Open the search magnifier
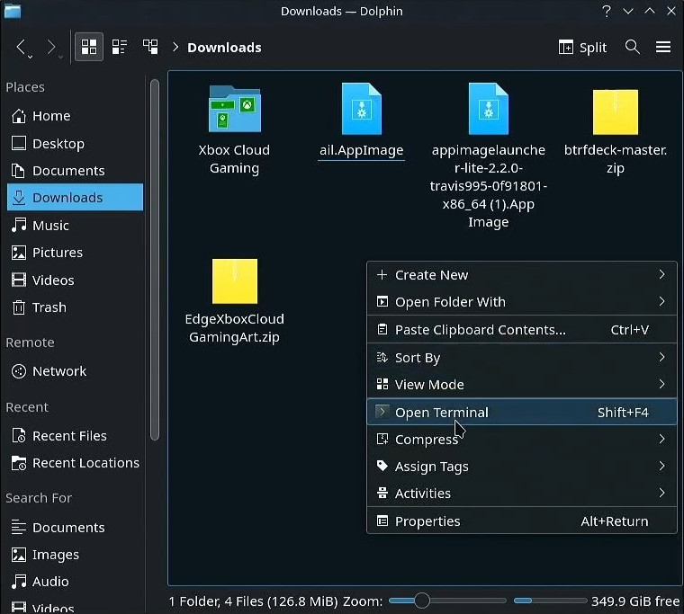 click(x=633, y=47)
